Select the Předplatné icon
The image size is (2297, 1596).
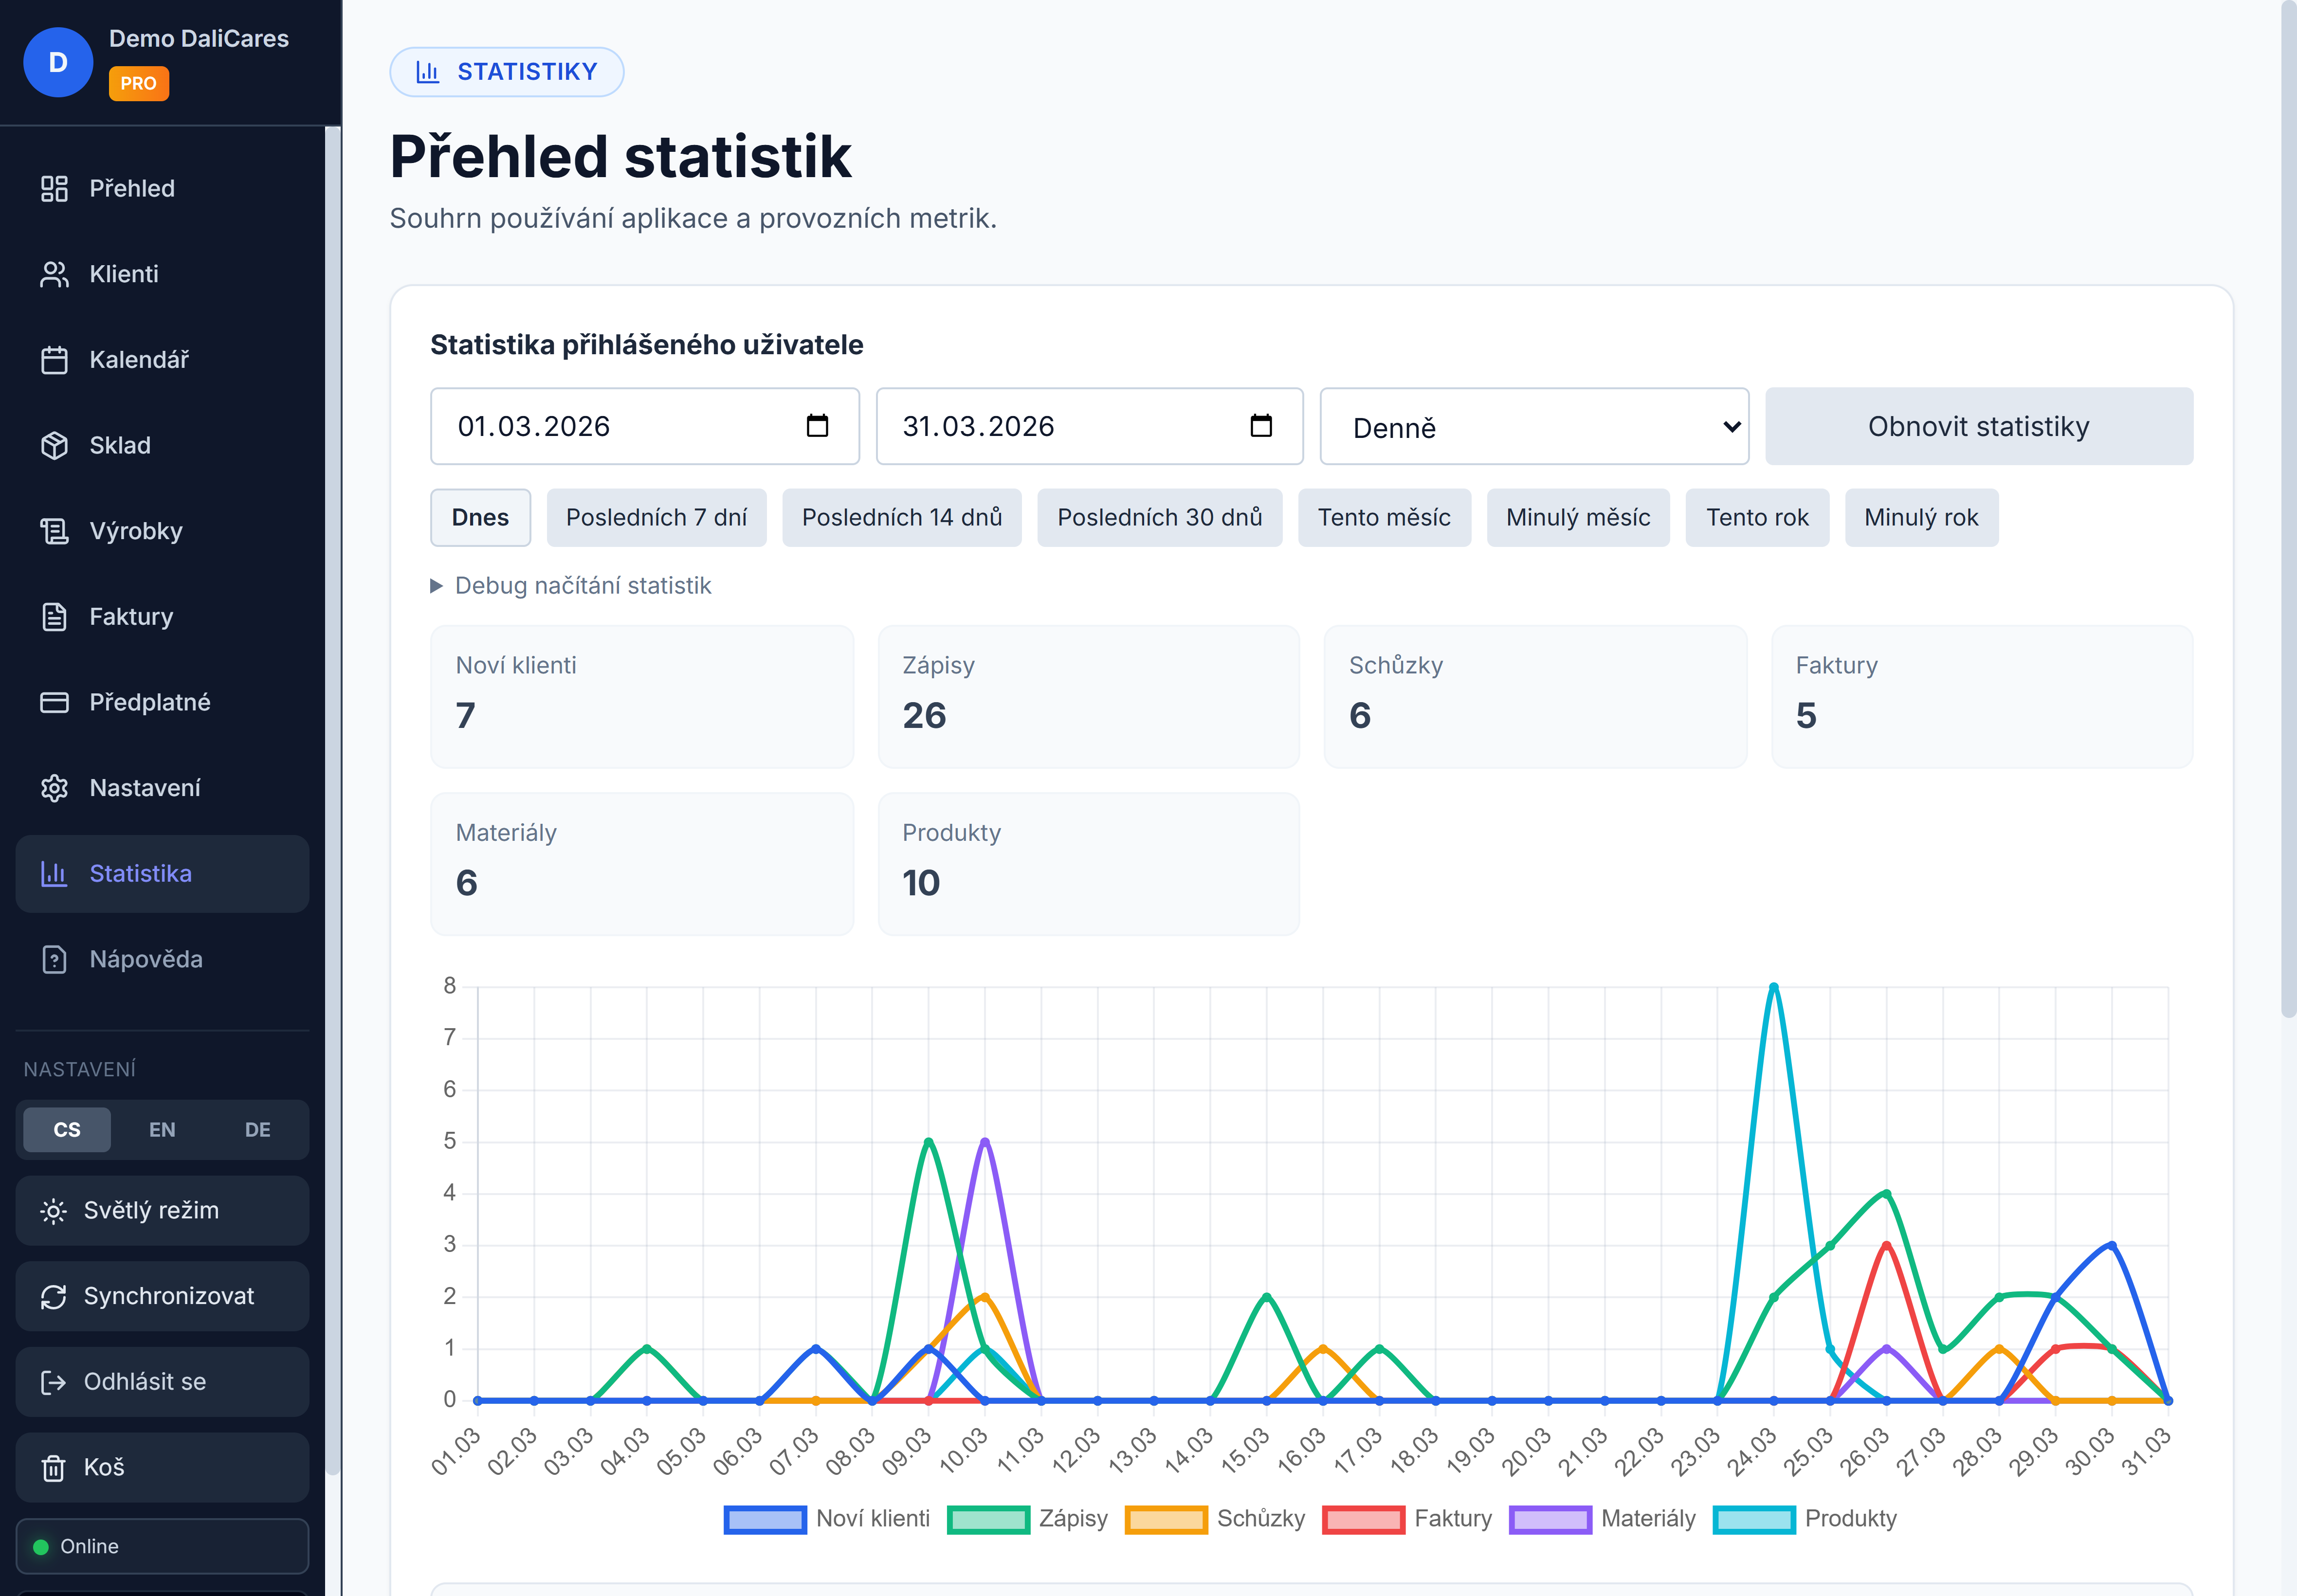click(x=55, y=702)
